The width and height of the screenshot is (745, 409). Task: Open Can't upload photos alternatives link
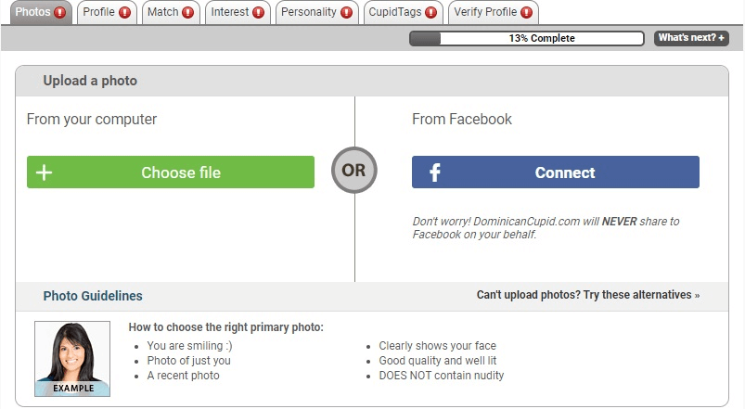point(588,295)
